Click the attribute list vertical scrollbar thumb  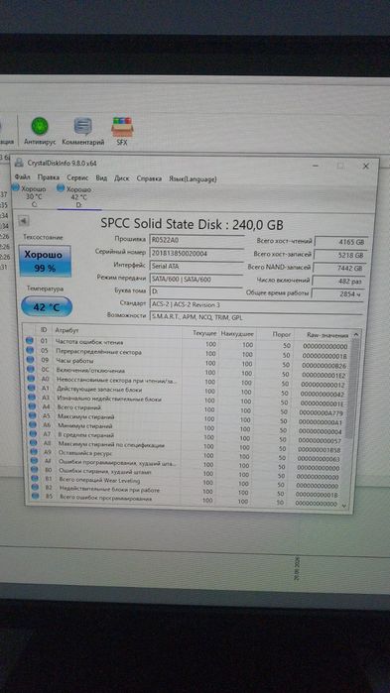[351, 389]
